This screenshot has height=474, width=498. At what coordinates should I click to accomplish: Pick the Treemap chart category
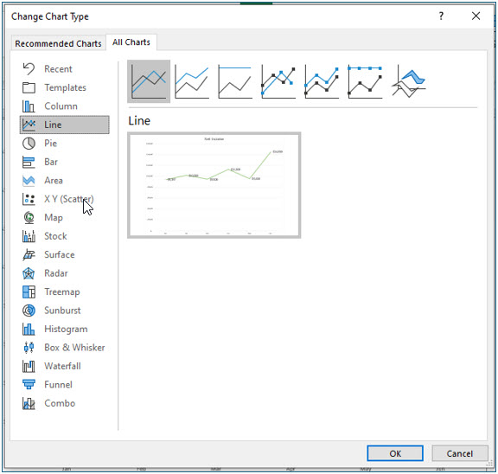pyautogui.click(x=65, y=292)
